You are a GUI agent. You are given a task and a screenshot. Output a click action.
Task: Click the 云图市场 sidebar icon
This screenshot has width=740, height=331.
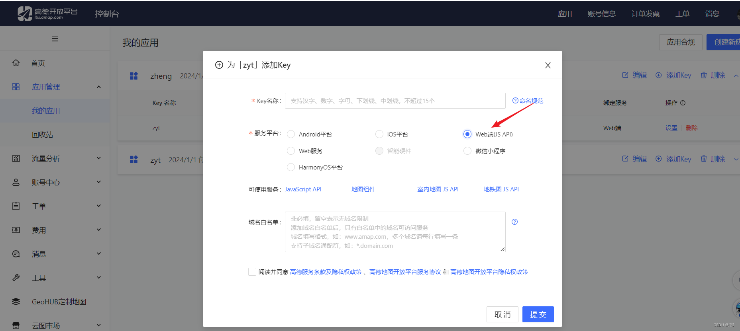pyautogui.click(x=16, y=325)
